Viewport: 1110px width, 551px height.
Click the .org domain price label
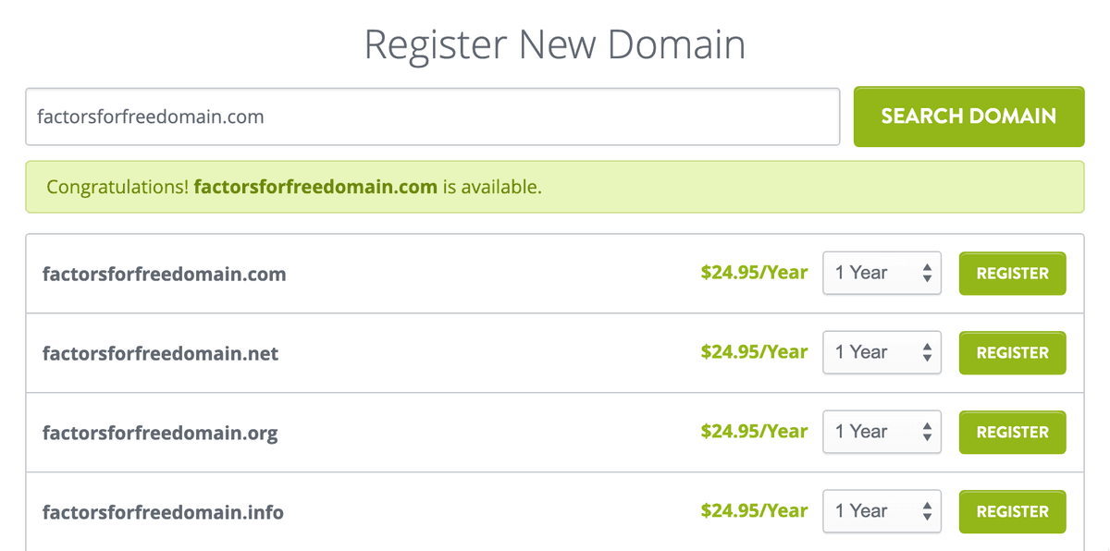[754, 432]
